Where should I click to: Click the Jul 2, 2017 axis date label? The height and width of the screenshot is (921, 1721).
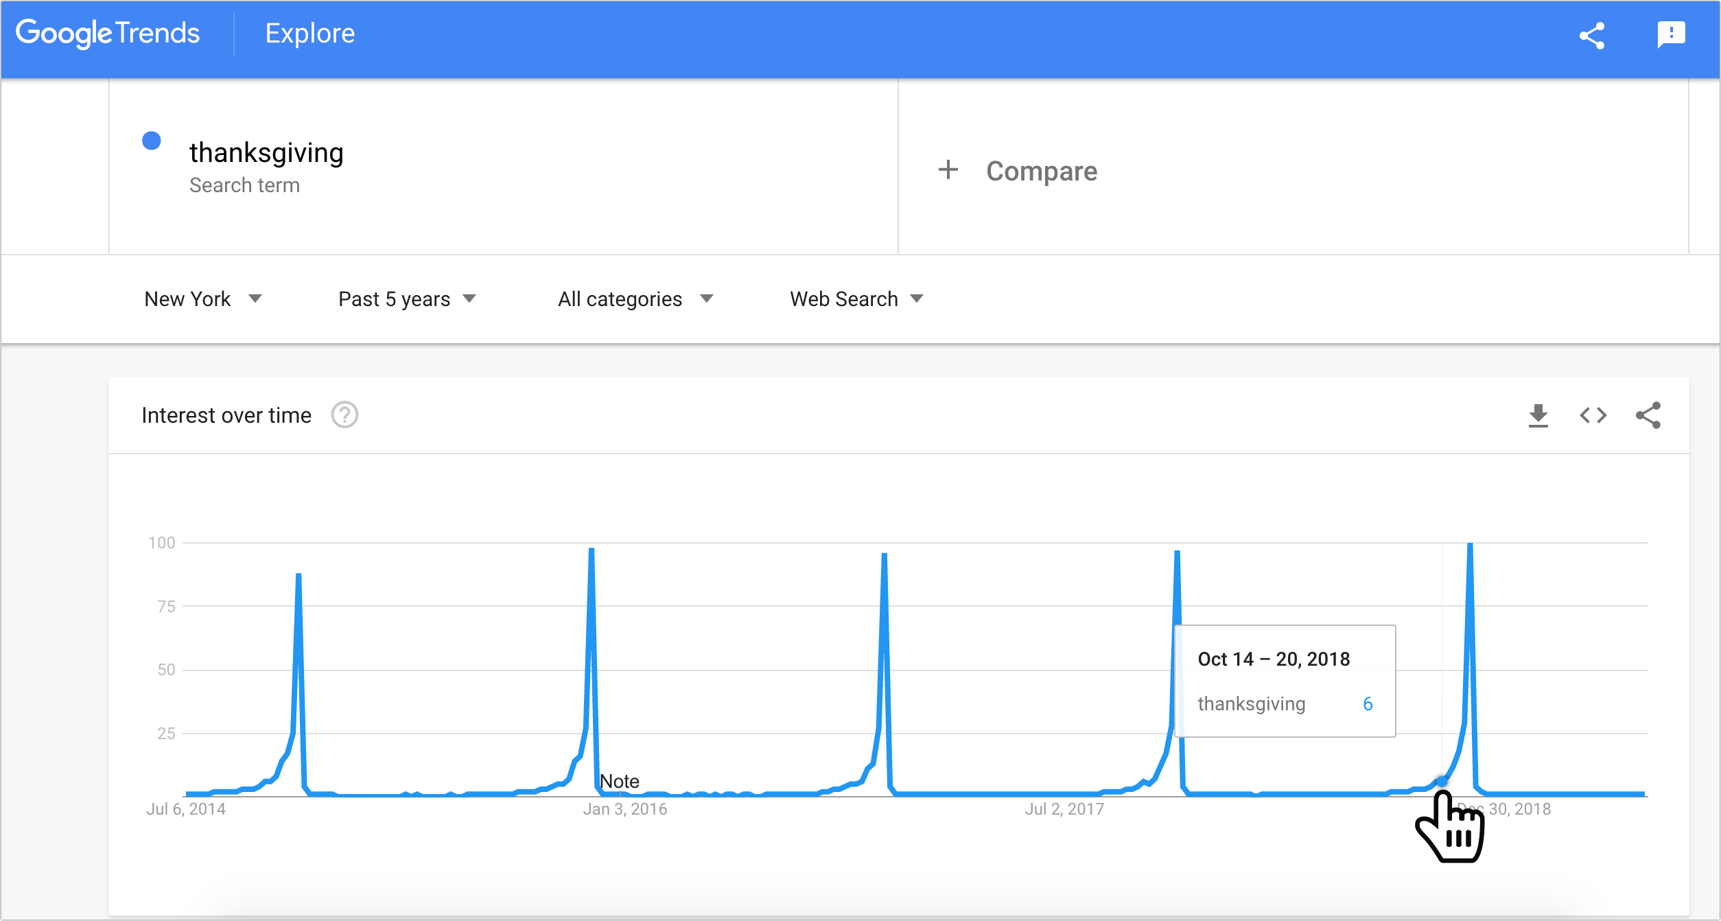(x=1064, y=809)
